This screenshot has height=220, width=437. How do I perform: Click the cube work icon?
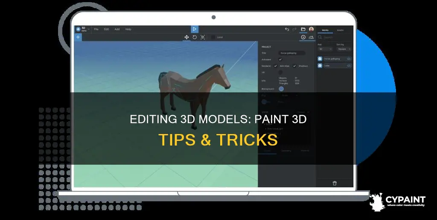(x=320, y=66)
